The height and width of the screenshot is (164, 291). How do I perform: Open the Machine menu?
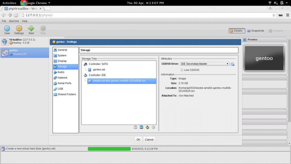tap(14, 21)
